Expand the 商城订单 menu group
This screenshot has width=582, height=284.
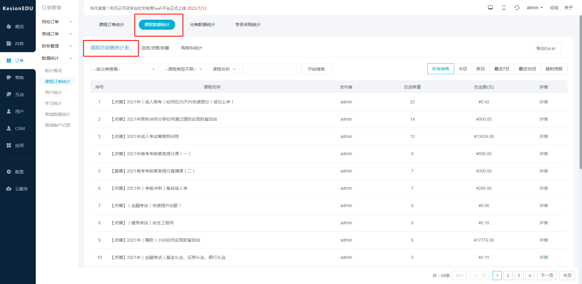(57, 34)
